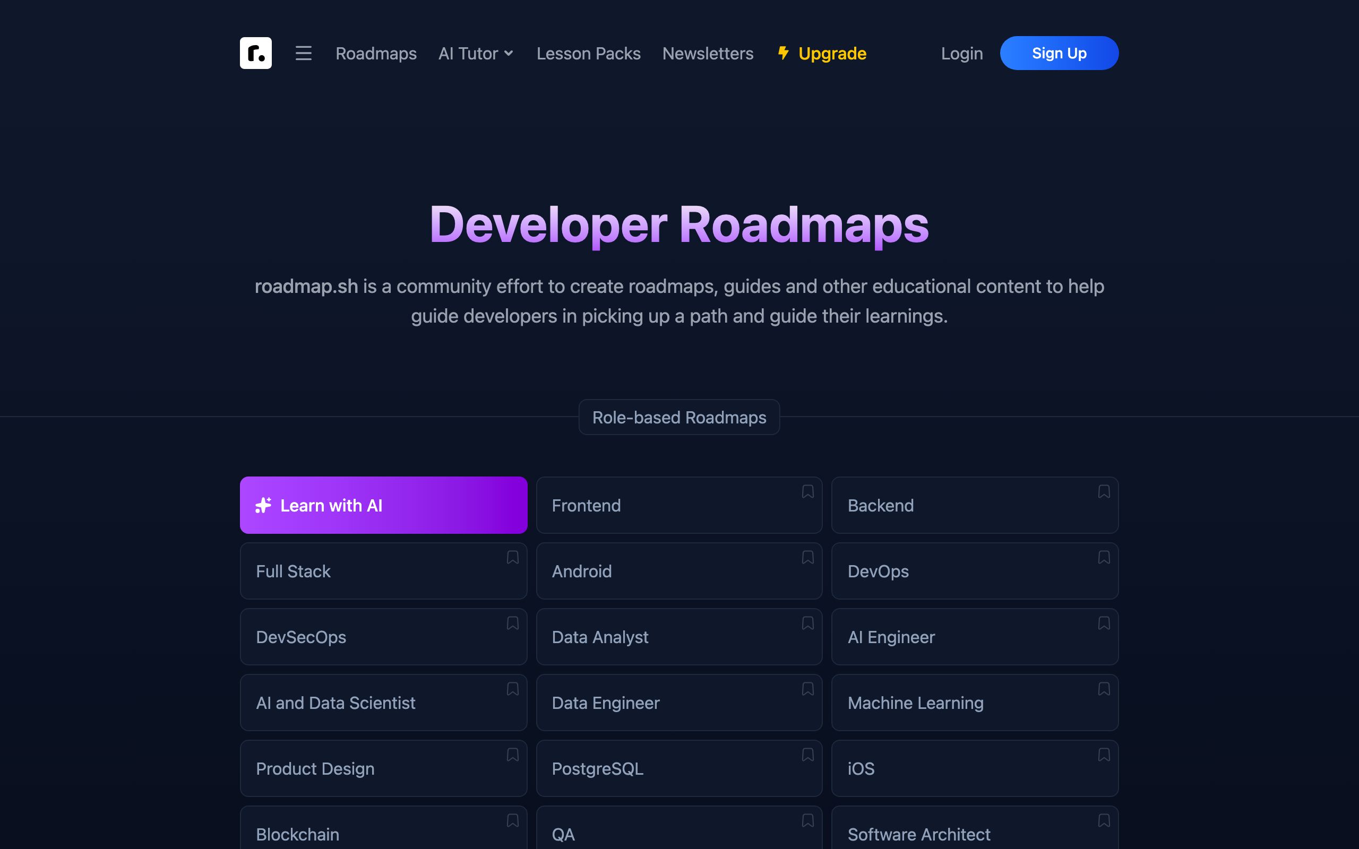1359x849 pixels.
Task: Open the AI and Data Scientist card
Action: (x=384, y=702)
